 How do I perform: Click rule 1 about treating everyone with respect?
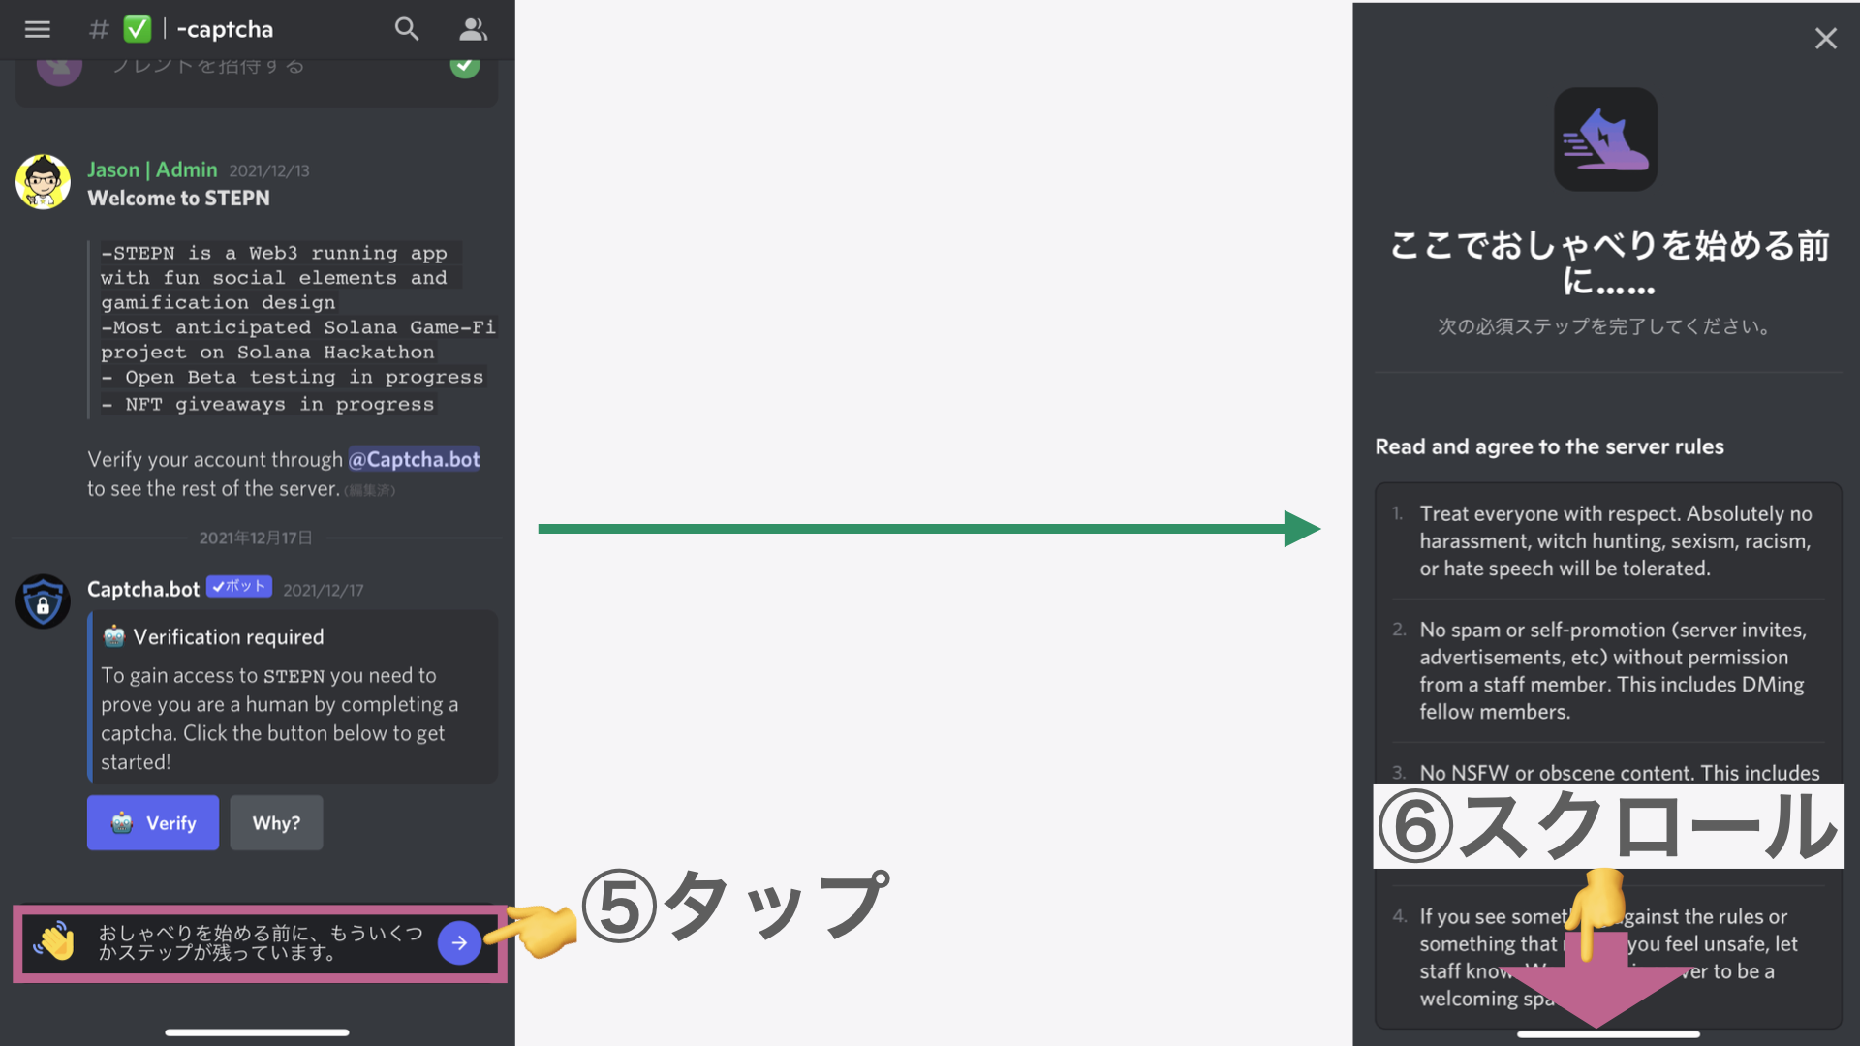[x=1615, y=541]
